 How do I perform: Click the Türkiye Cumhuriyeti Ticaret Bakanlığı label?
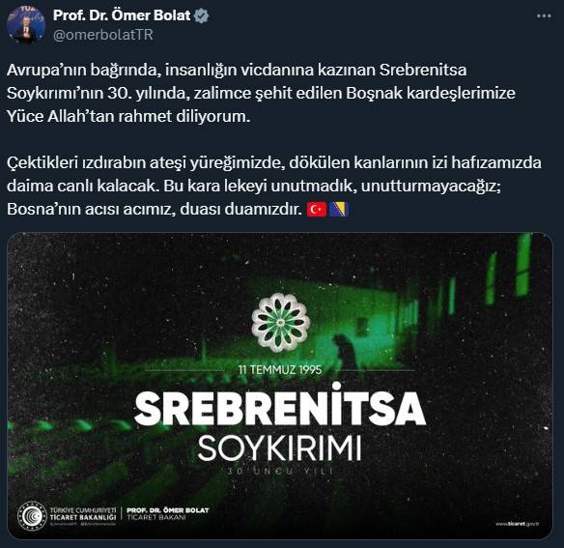coord(83,514)
